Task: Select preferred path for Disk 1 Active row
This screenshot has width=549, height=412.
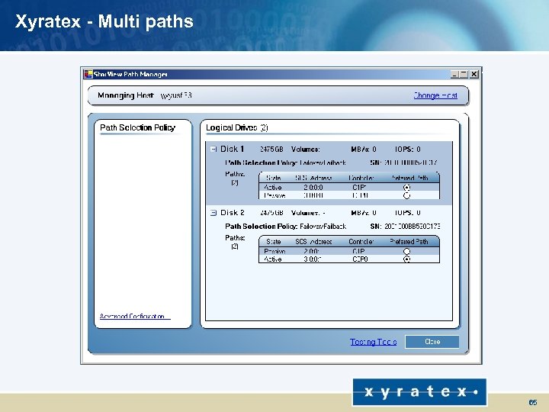Action: (x=406, y=188)
